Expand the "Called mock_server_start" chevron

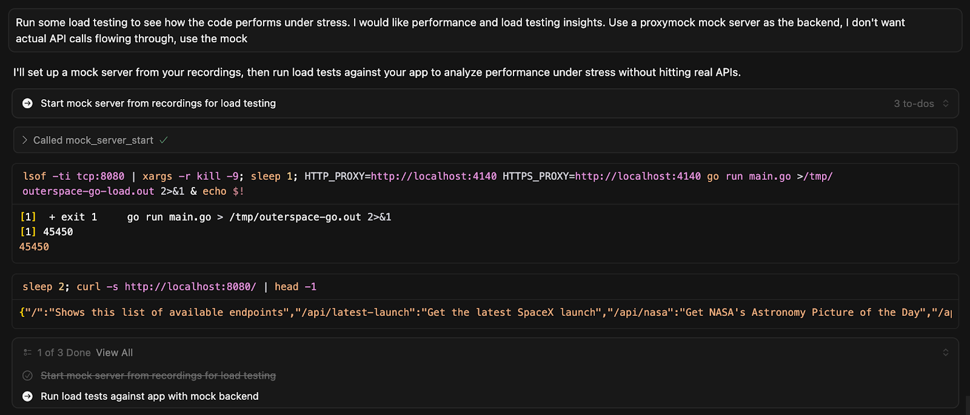pos(25,140)
